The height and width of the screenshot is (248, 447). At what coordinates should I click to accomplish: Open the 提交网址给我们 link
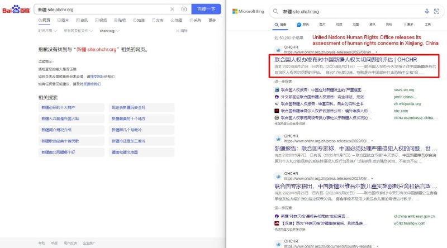102,77
